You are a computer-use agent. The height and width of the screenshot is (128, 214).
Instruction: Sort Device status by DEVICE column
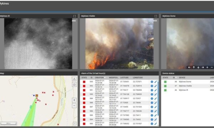[x=182, y=78]
